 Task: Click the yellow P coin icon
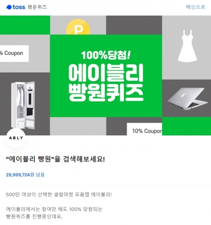click(78, 27)
